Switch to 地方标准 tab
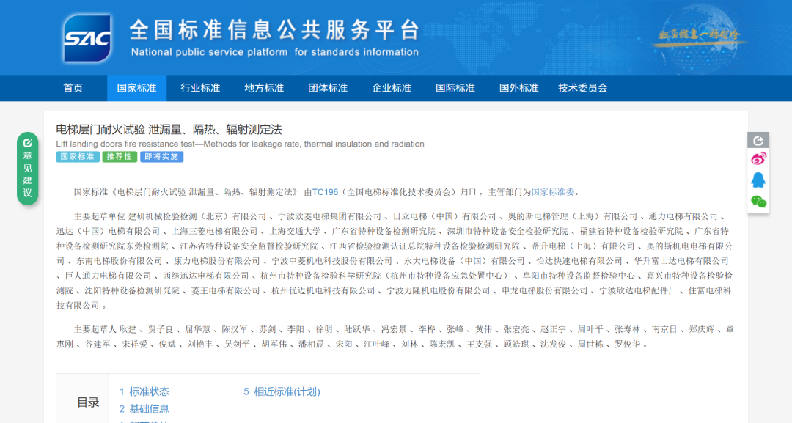 [264, 88]
